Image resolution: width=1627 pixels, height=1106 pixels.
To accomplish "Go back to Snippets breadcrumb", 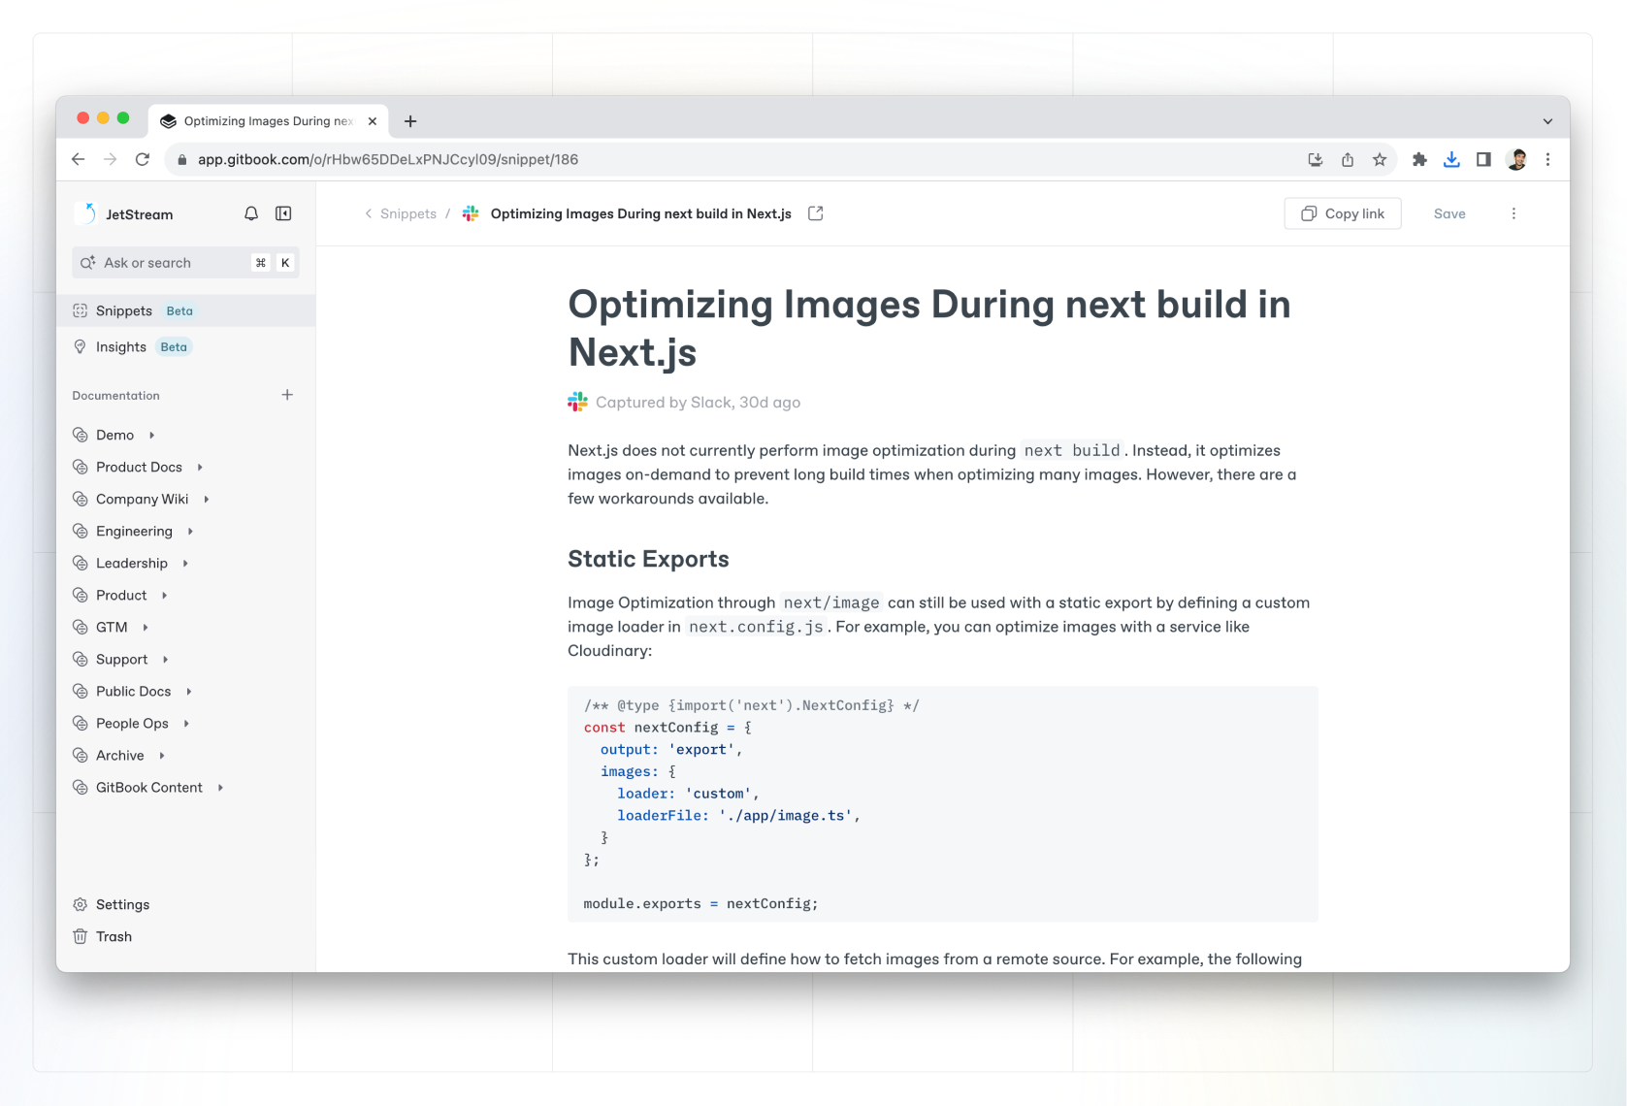I will [x=407, y=213].
